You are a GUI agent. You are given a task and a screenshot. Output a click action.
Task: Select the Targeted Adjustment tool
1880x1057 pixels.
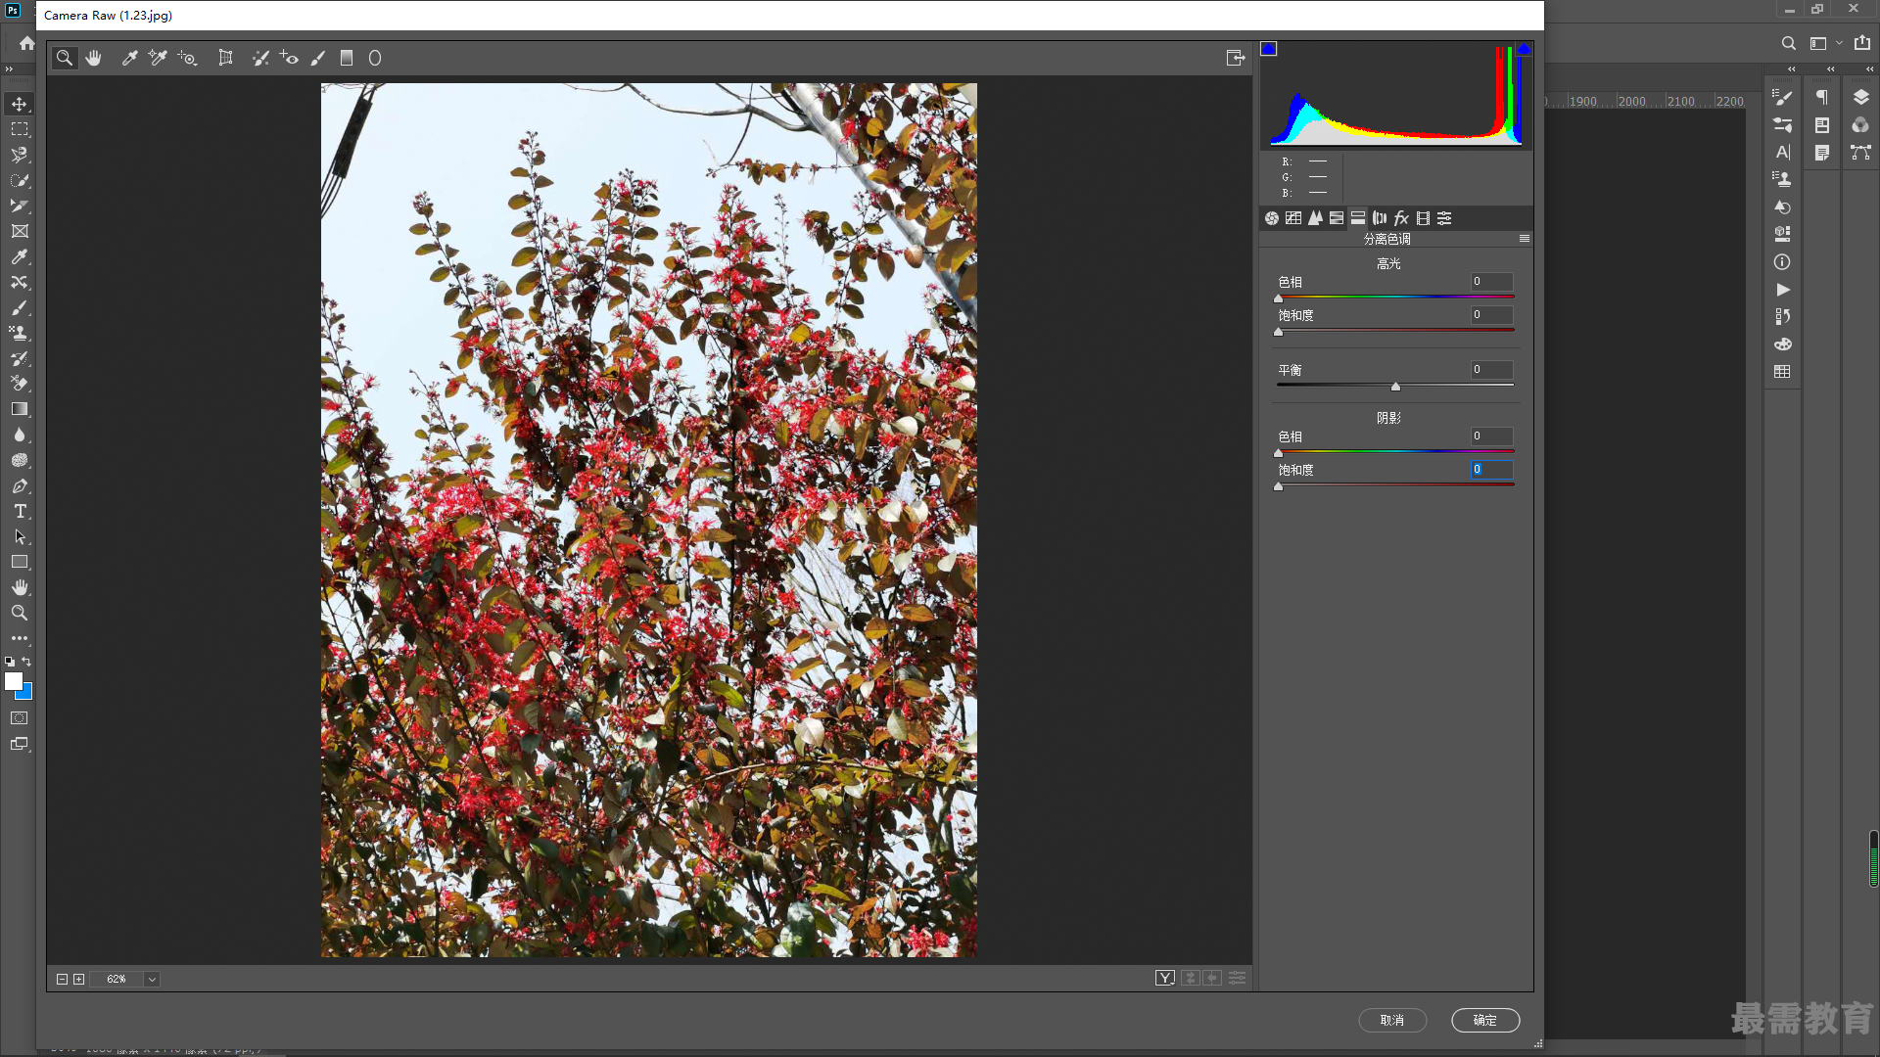point(187,58)
